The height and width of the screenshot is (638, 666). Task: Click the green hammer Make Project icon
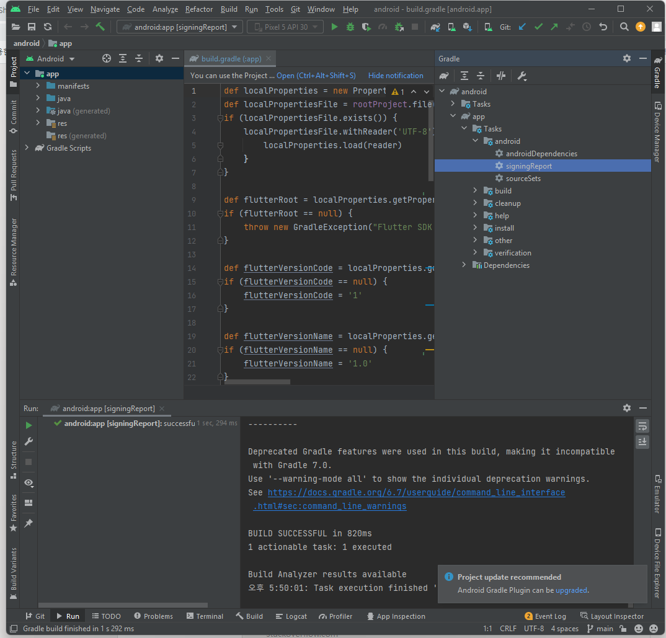pyautogui.click(x=100, y=27)
